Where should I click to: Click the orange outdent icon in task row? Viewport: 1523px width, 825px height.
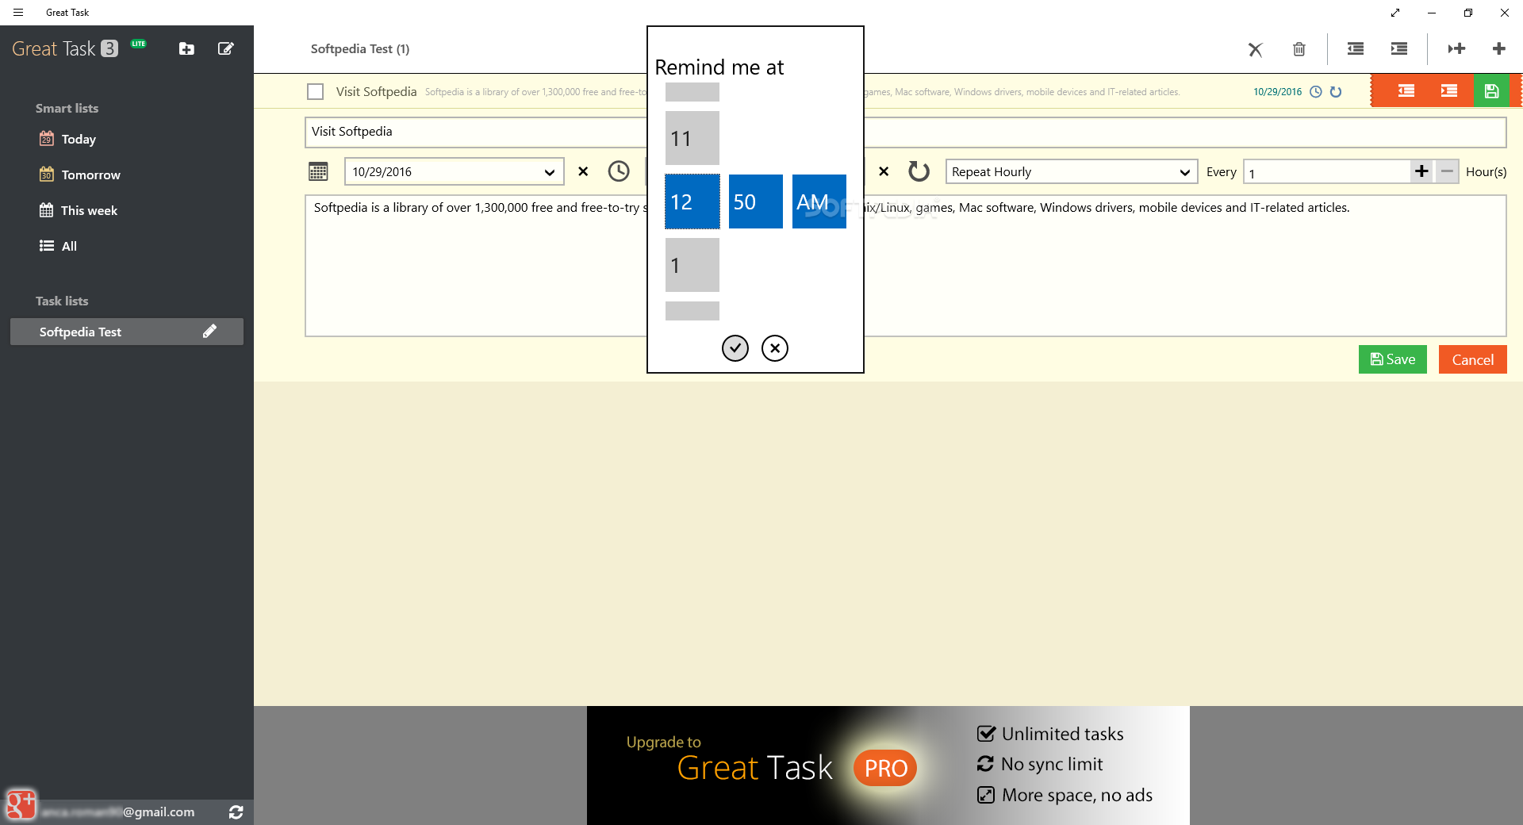pyautogui.click(x=1406, y=91)
